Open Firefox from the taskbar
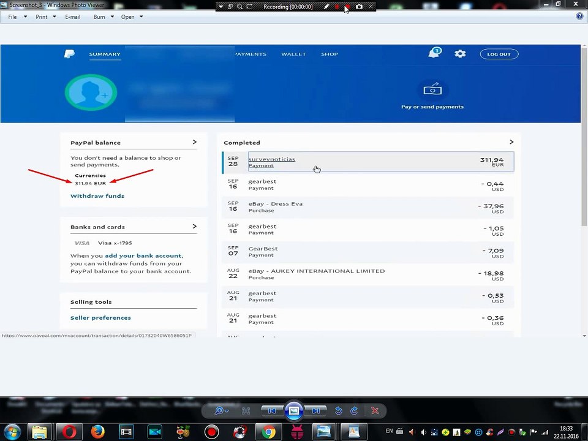Screen dimensions: 588x441 pyautogui.click(x=97, y=432)
